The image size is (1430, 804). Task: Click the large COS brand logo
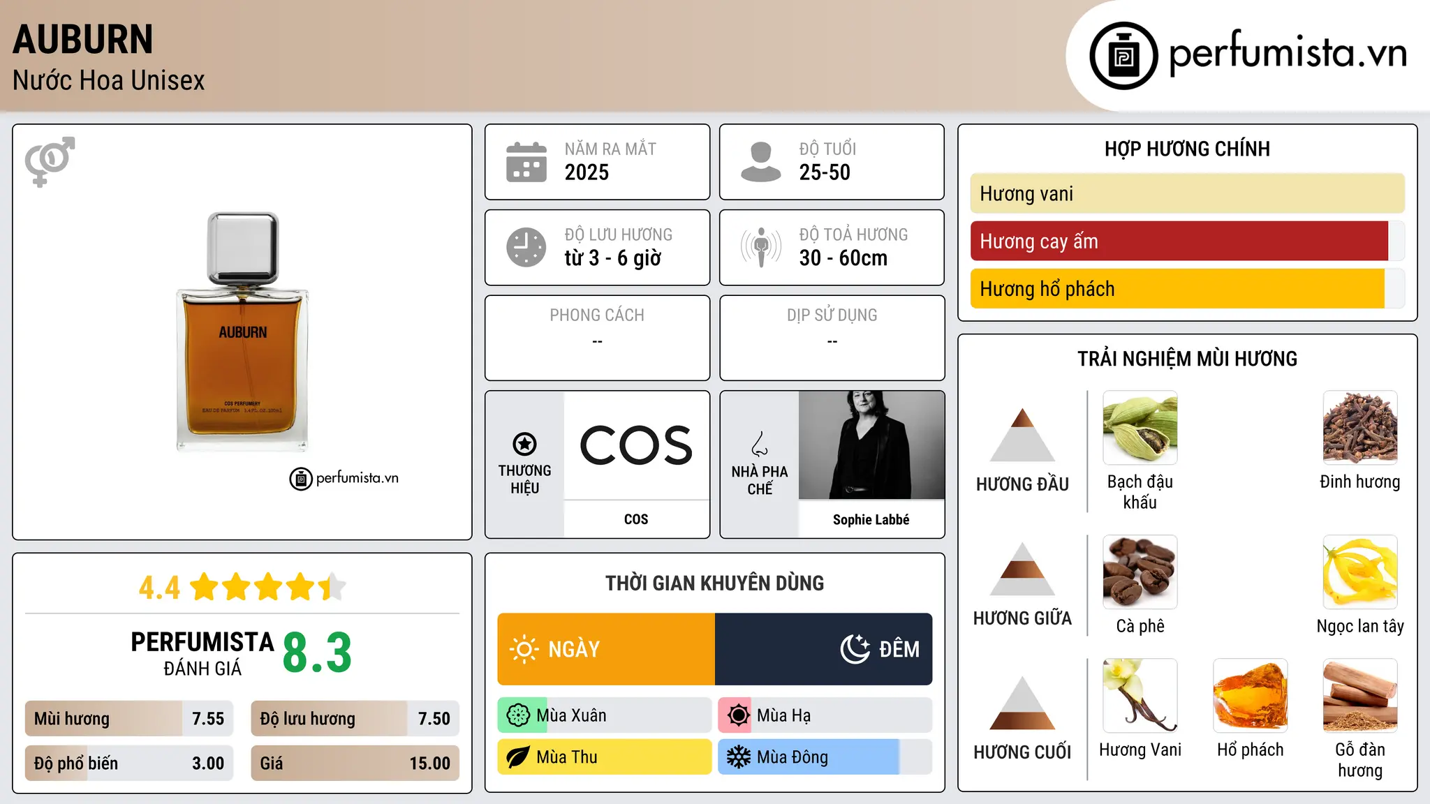(636, 445)
